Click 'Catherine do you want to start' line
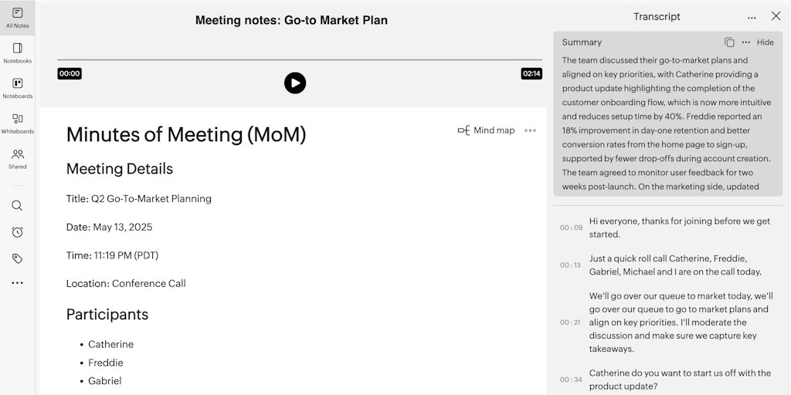791x395 pixels. coord(680,380)
